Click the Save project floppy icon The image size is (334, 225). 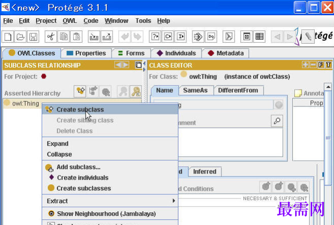[x=33, y=37]
